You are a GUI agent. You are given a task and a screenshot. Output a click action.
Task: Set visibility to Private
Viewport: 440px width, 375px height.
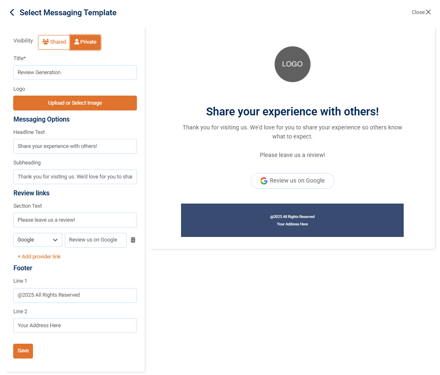(x=85, y=42)
